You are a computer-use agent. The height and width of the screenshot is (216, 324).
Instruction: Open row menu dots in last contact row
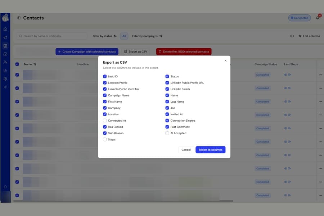tap(320, 195)
